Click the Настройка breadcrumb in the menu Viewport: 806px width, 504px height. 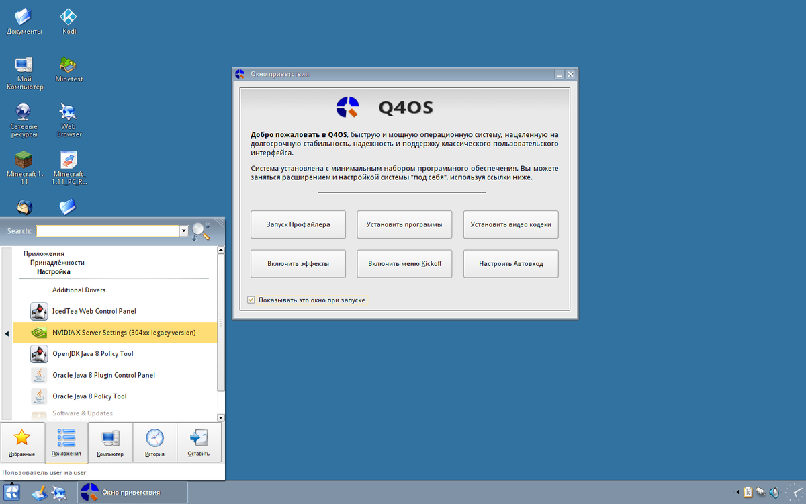point(54,271)
